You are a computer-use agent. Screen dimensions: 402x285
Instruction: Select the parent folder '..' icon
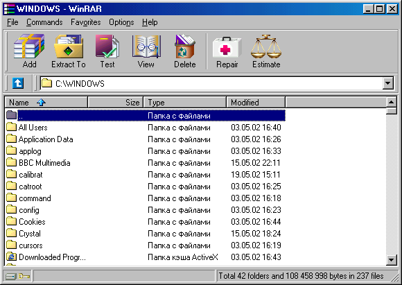point(11,115)
